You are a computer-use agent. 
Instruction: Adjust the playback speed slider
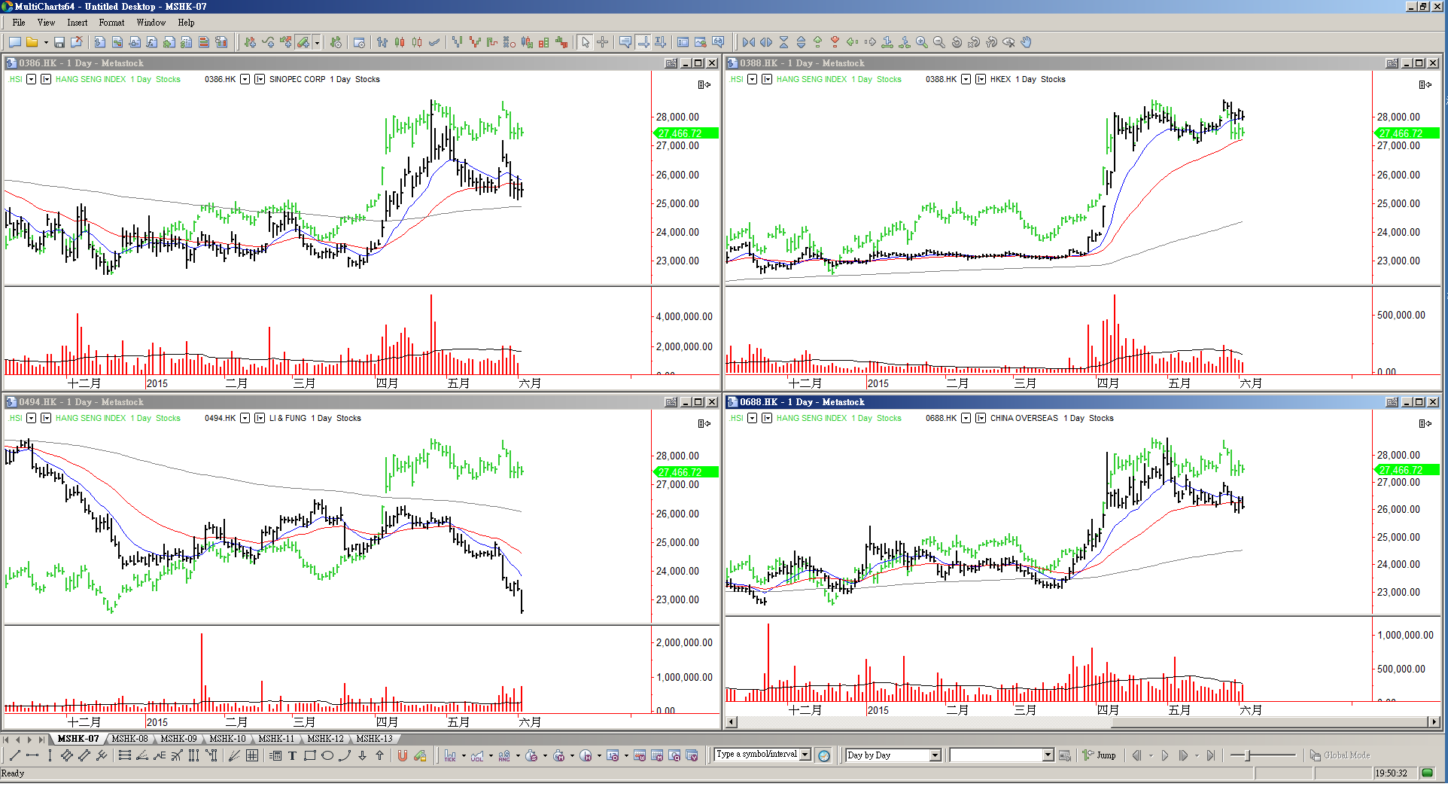click(1248, 755)
